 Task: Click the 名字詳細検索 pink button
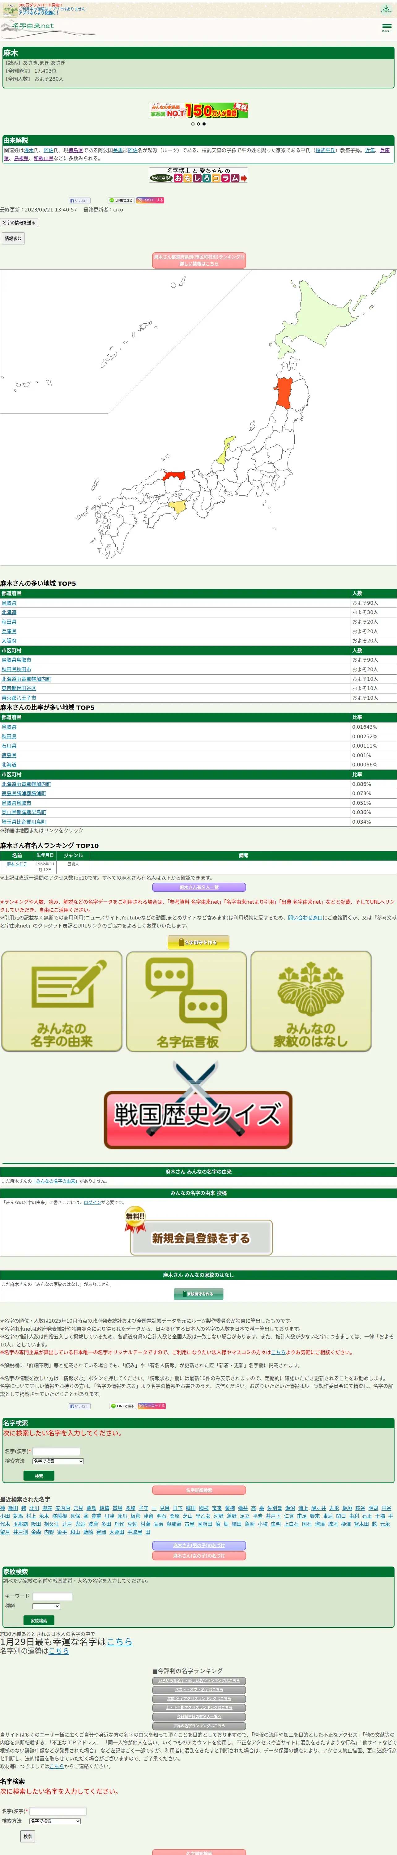click(x=198, y=1490)
